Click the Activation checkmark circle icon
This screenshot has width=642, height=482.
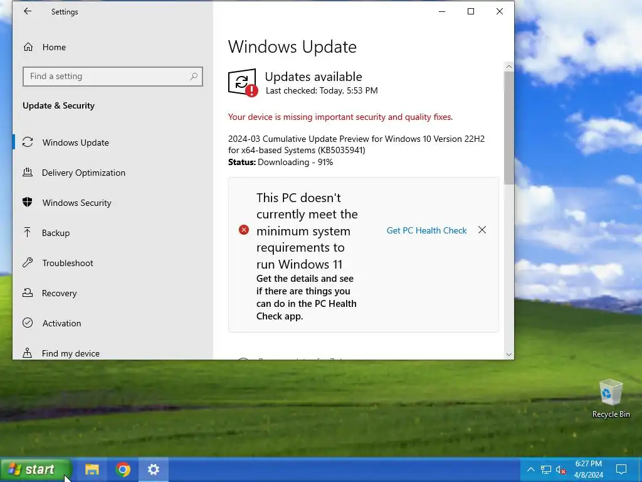pos(28,323)
